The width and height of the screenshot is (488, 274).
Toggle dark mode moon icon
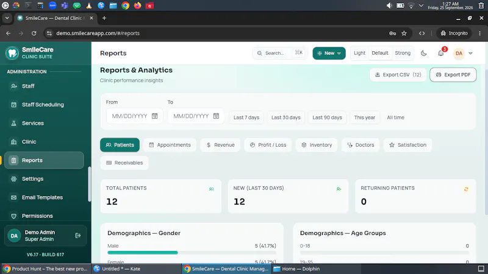tap(423, 53)
